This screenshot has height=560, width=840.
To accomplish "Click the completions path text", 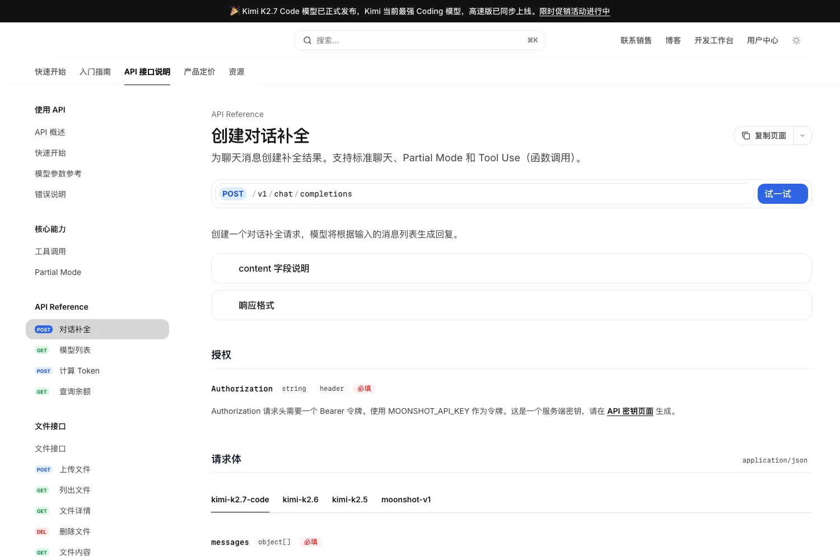I will 326,194.
